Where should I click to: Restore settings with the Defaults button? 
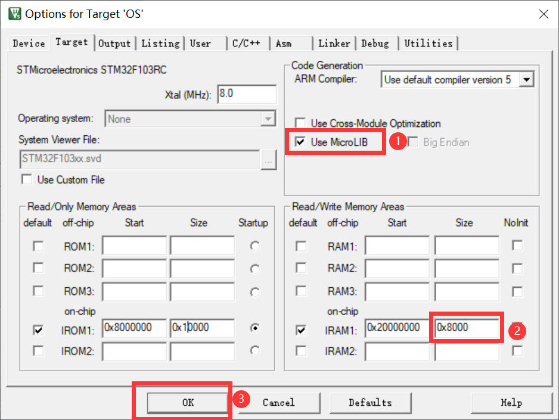click(x=371, y=403)
